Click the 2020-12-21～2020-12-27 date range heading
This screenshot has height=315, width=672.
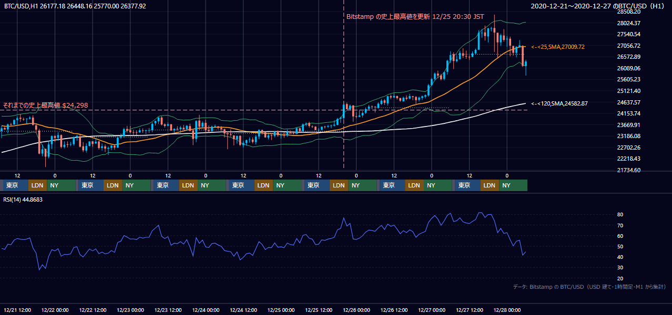point(598,6)
